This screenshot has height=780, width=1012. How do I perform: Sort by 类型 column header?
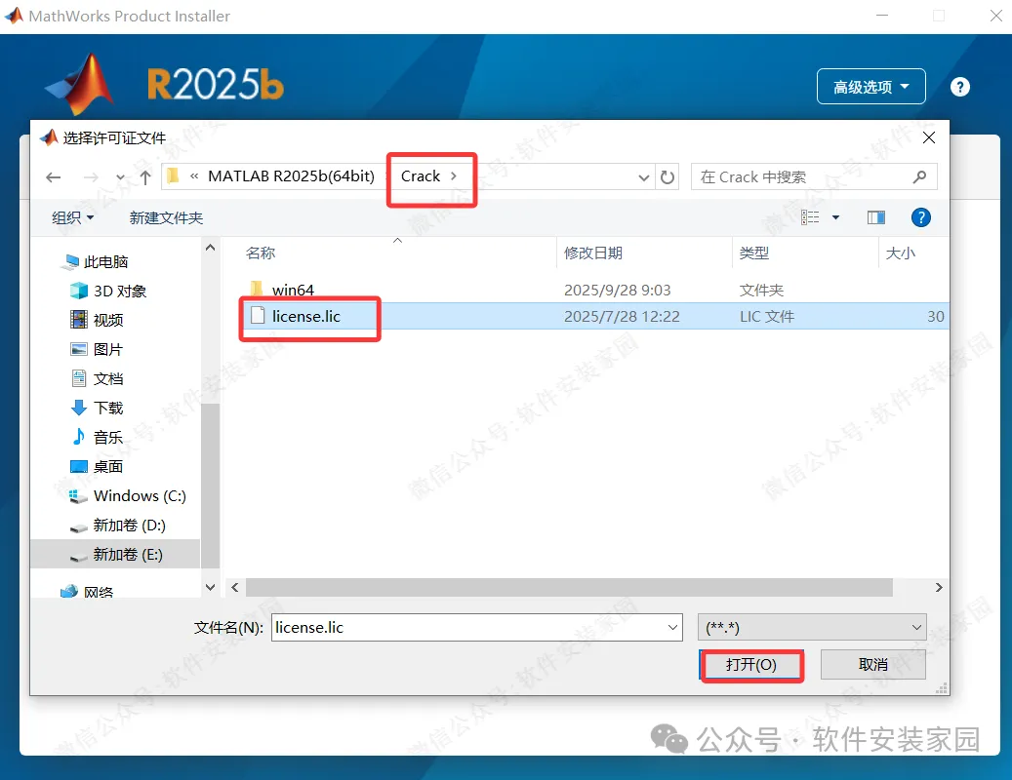point(753,253)
